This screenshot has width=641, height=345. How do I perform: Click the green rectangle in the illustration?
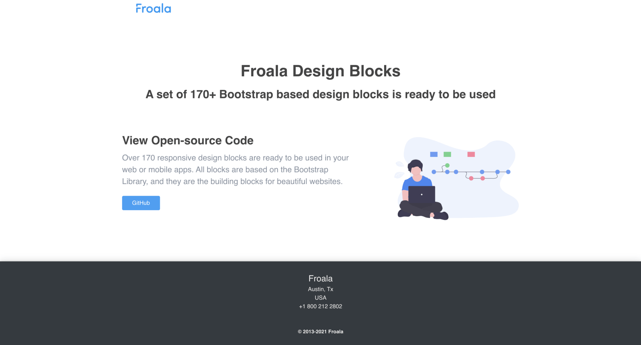tap(447, 154)
